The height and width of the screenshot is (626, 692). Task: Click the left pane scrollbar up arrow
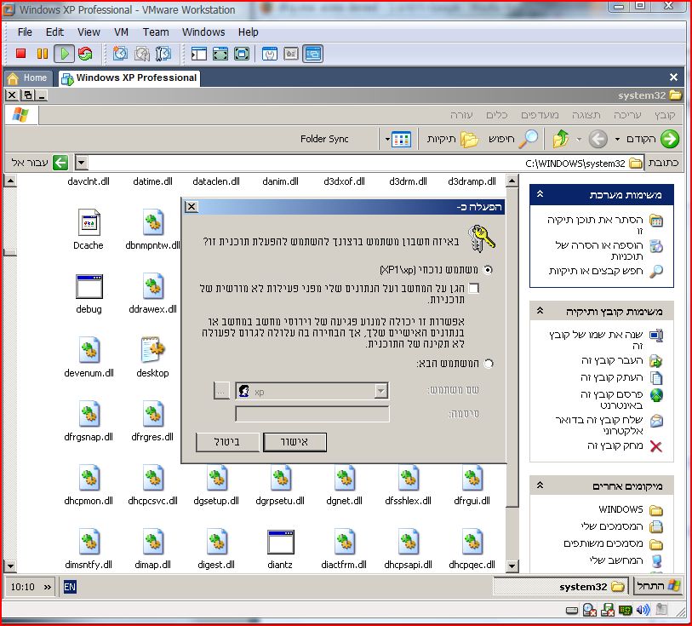pos(10,181)
